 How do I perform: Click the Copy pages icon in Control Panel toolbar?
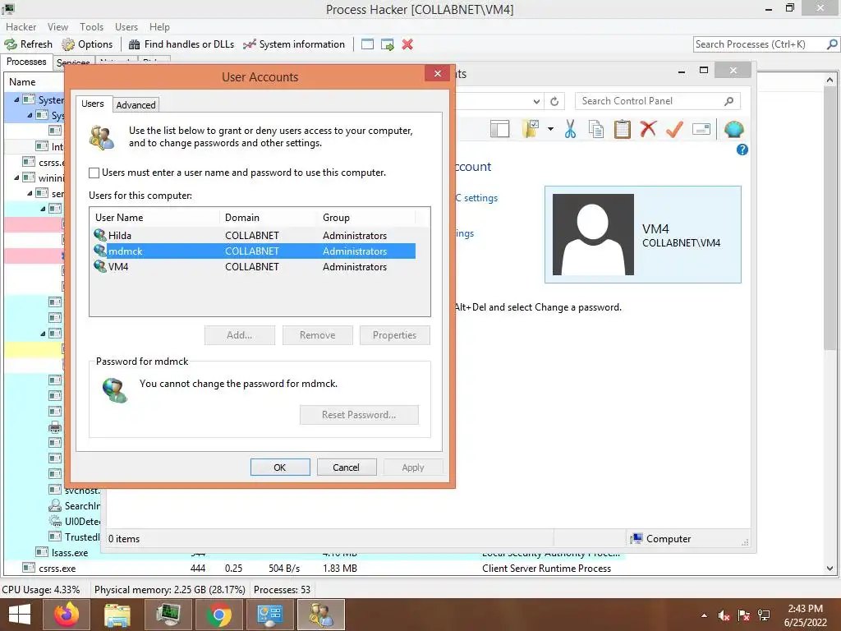coord(596,129)
